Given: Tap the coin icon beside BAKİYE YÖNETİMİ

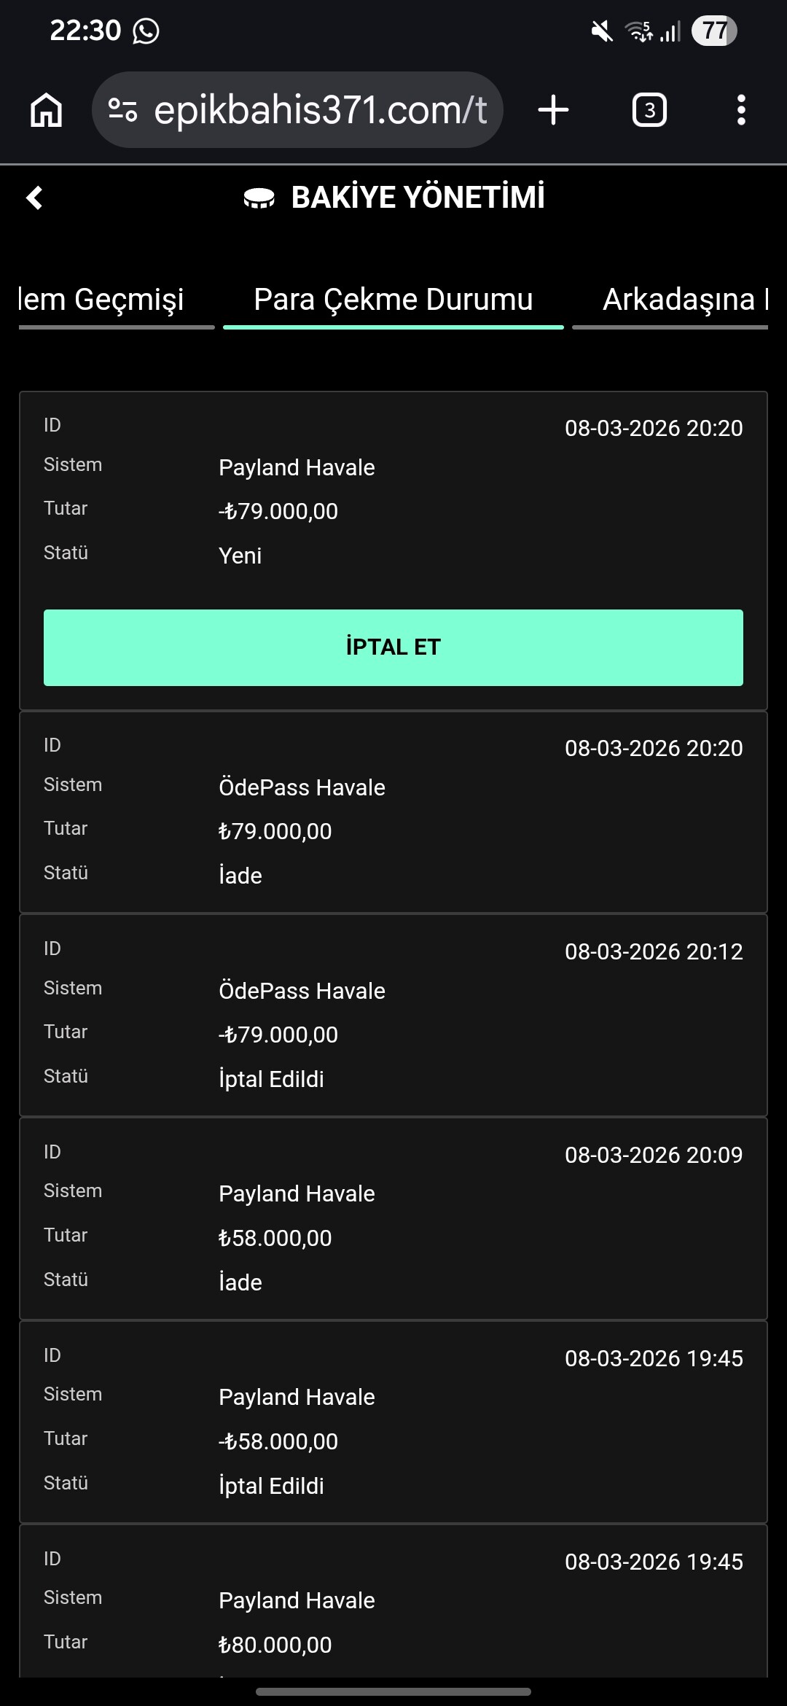Looking at the screenshot, I should click(x=259, y=198).
